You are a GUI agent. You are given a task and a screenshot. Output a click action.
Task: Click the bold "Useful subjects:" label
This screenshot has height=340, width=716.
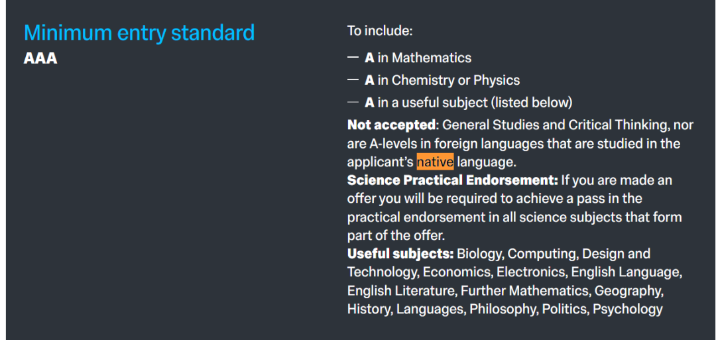[400, 254]
